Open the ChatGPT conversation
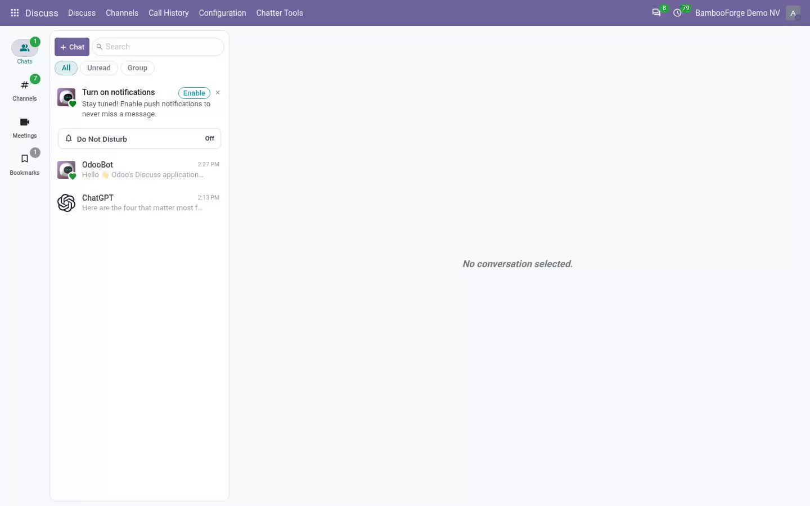 139,203
